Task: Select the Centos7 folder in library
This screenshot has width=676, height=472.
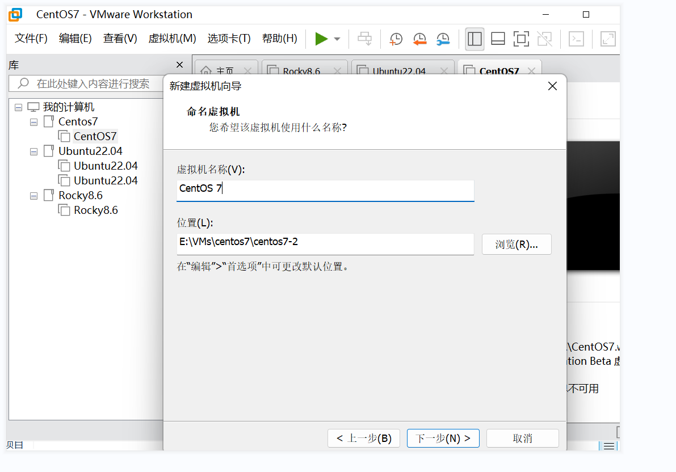Action: [78, 121]
